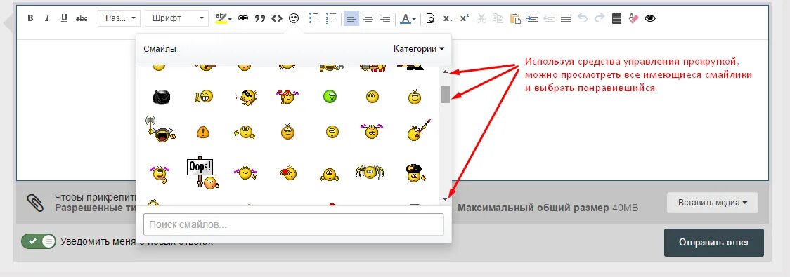Pick the saluting smiley with police cap
The image size is (790, 277).
[415, 173]
